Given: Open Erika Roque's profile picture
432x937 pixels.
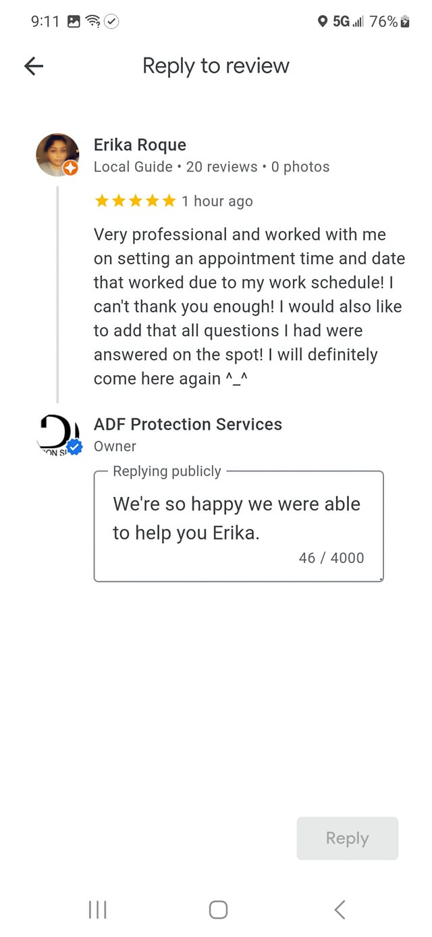Looking at the screenshot, I should (57, 154).
